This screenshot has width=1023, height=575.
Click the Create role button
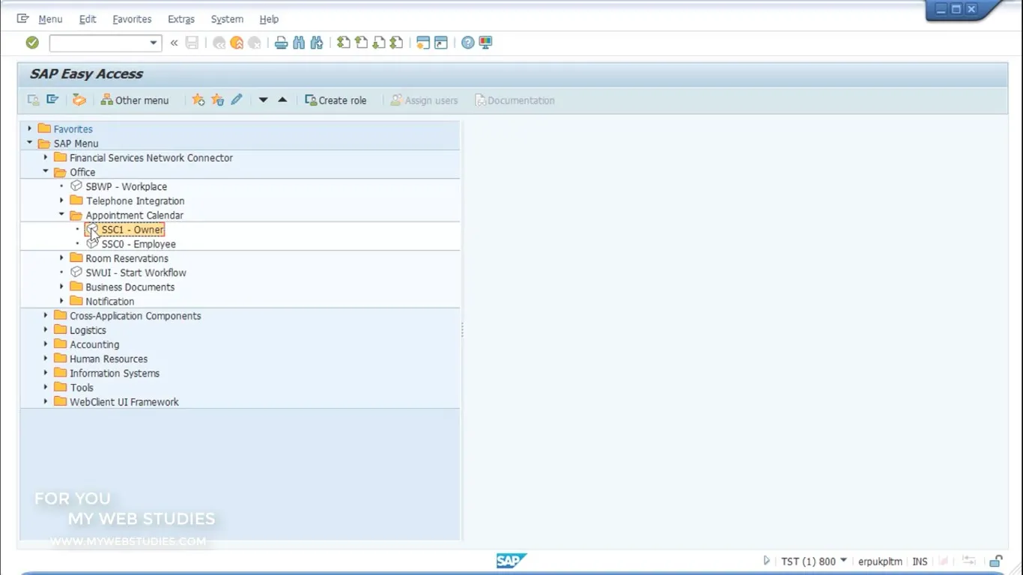pyautogui.click(x=336, y=100)
